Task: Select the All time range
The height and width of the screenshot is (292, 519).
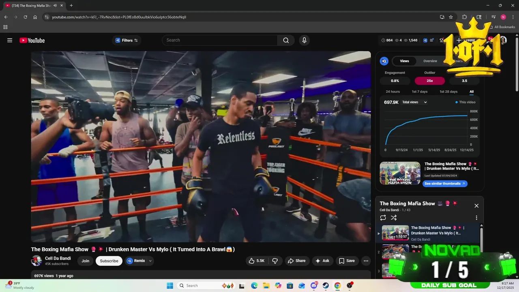Action: pyautogui.click(x=472, y=92)
